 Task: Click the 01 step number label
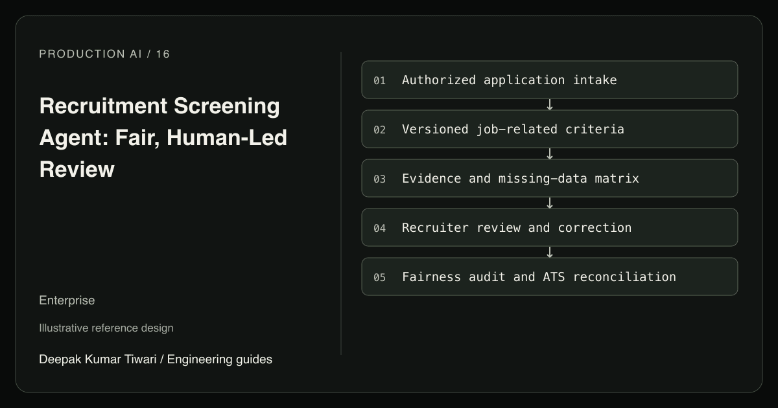coord(379,80)
